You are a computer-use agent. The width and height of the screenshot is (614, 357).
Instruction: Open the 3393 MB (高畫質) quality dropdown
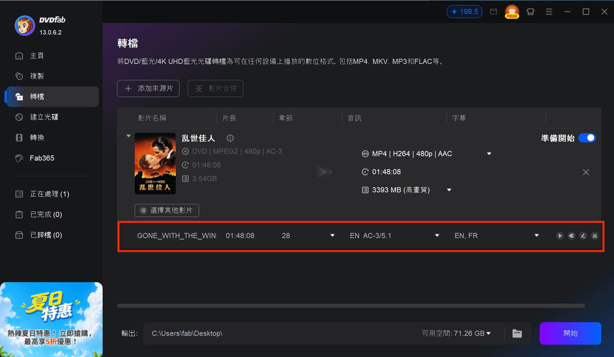[449, 190]
